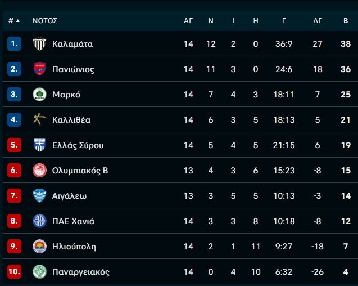Image resolution: width=358 pixels, height=286 pixels.
Task: Sort by ΔΓ goal difference header
Action: tap(318, 21)
